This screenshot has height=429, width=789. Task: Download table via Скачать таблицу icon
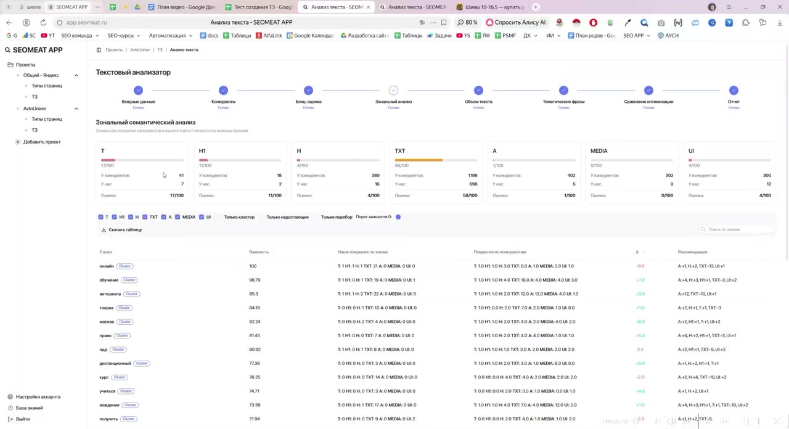(x=104, y=230)
